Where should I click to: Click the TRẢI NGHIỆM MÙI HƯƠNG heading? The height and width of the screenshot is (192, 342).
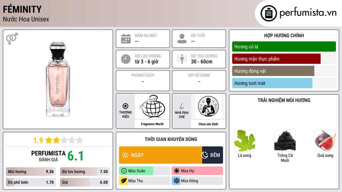(x=284, y=100)
